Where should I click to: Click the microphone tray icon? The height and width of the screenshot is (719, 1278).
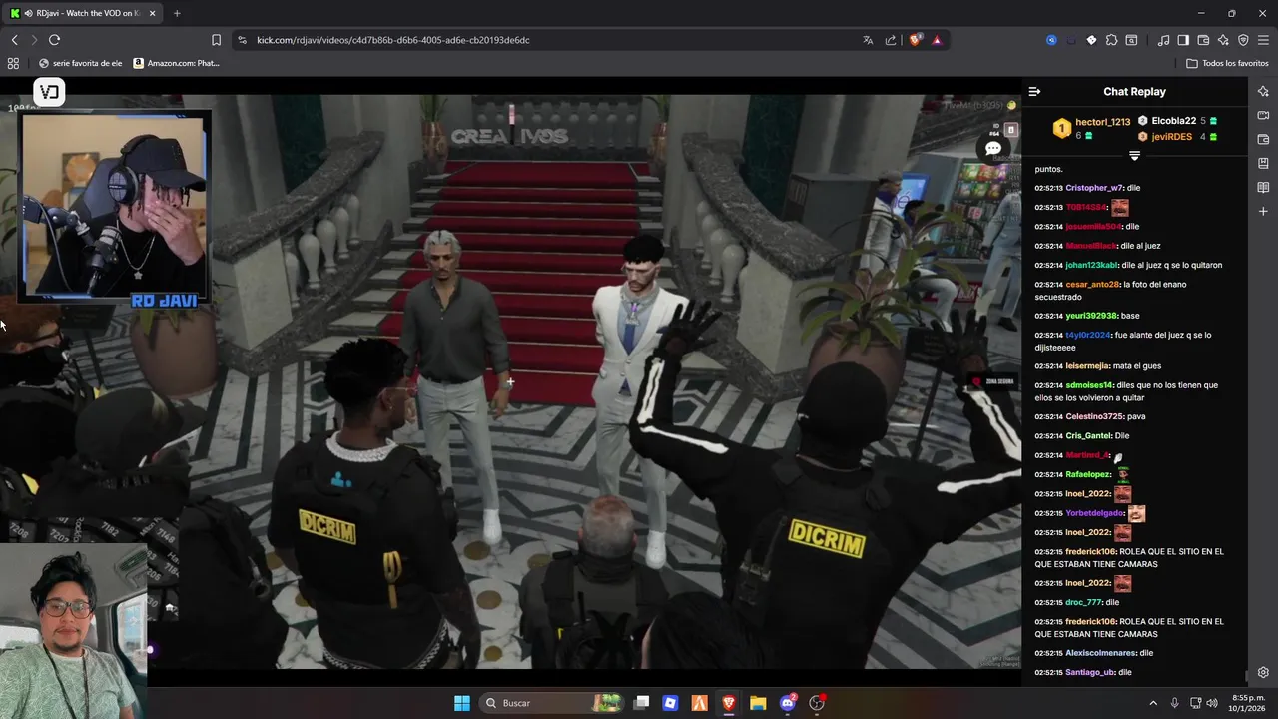[x=1174, y=703]
